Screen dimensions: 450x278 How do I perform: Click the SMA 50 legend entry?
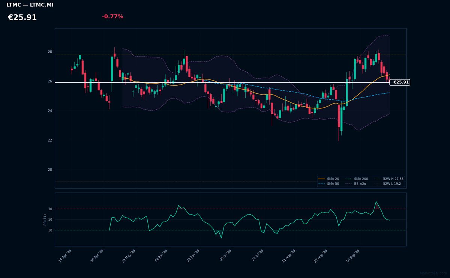(x=328, y=184)
